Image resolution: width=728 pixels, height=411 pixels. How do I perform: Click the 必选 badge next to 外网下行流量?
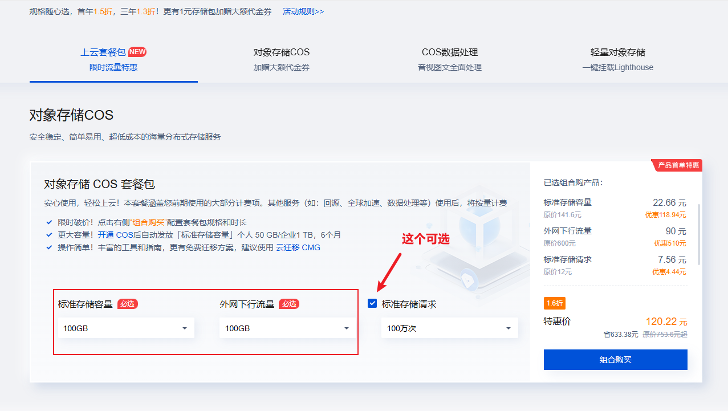coord(289,304)
